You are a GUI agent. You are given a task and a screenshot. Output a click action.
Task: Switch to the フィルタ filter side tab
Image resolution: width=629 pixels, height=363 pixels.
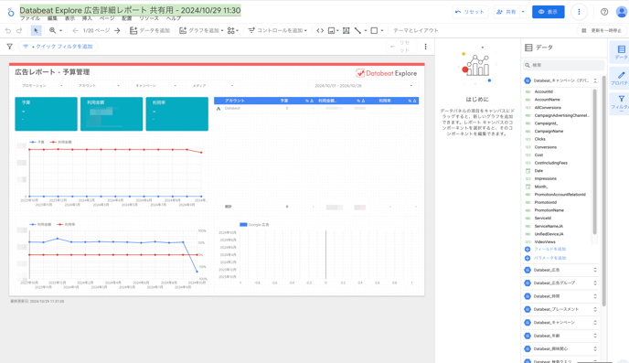pos(620,103)
